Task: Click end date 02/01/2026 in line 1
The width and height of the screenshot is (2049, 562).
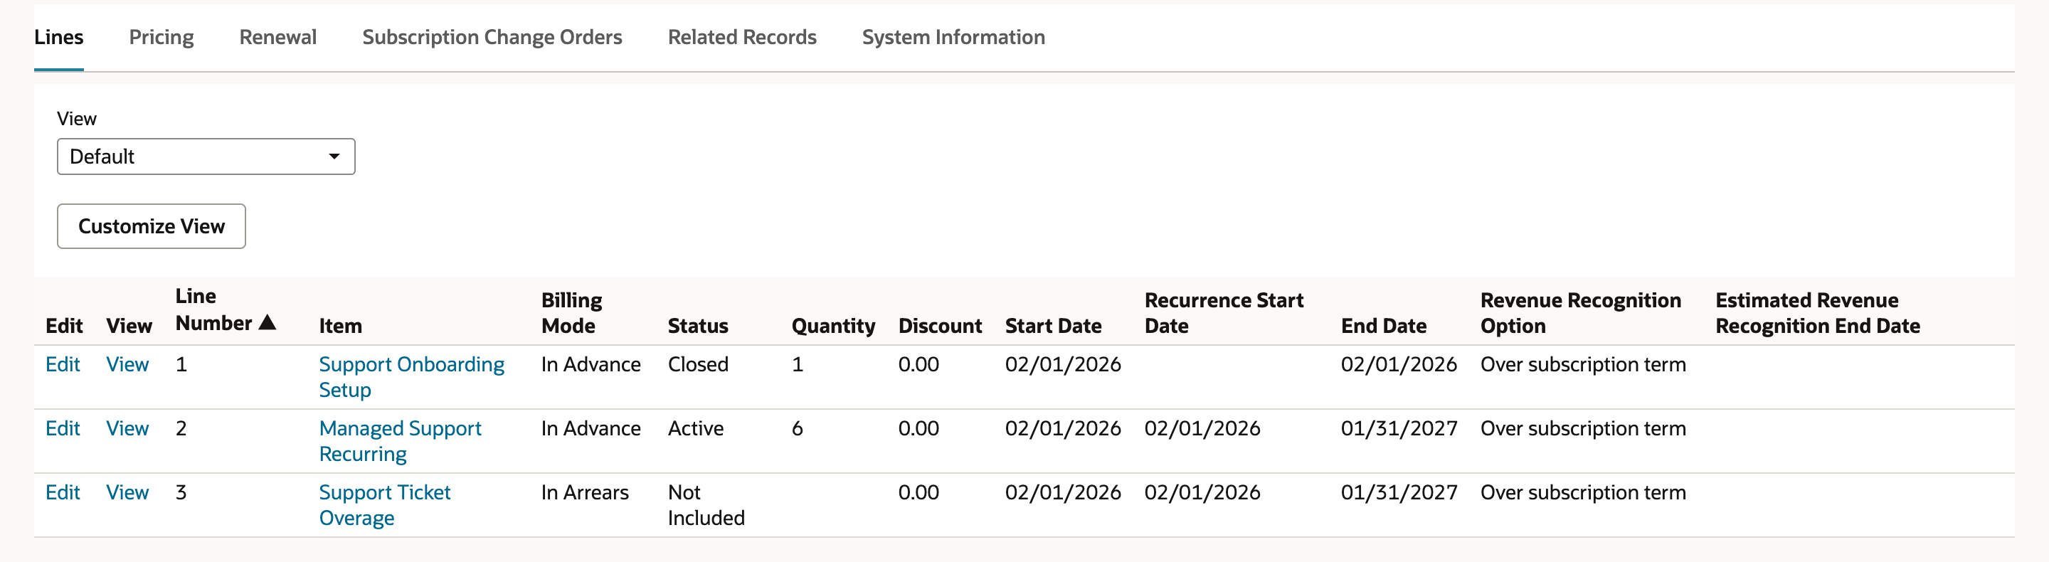Action: tap(1399, 364)
